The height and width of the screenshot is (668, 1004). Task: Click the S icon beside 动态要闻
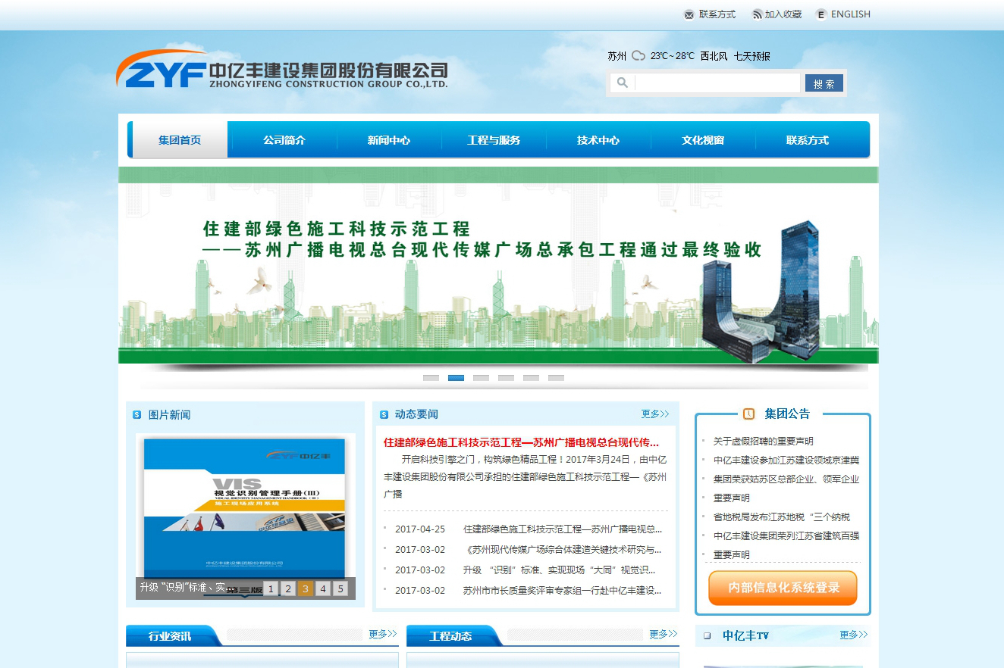pos(384,415)
